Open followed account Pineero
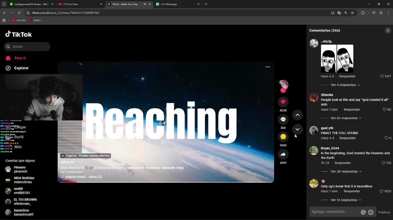This screenshot has width=393, height=220. tap(21, 170)
